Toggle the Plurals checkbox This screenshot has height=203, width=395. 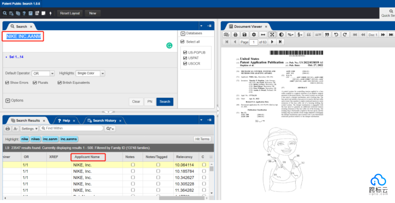point(35,82)
